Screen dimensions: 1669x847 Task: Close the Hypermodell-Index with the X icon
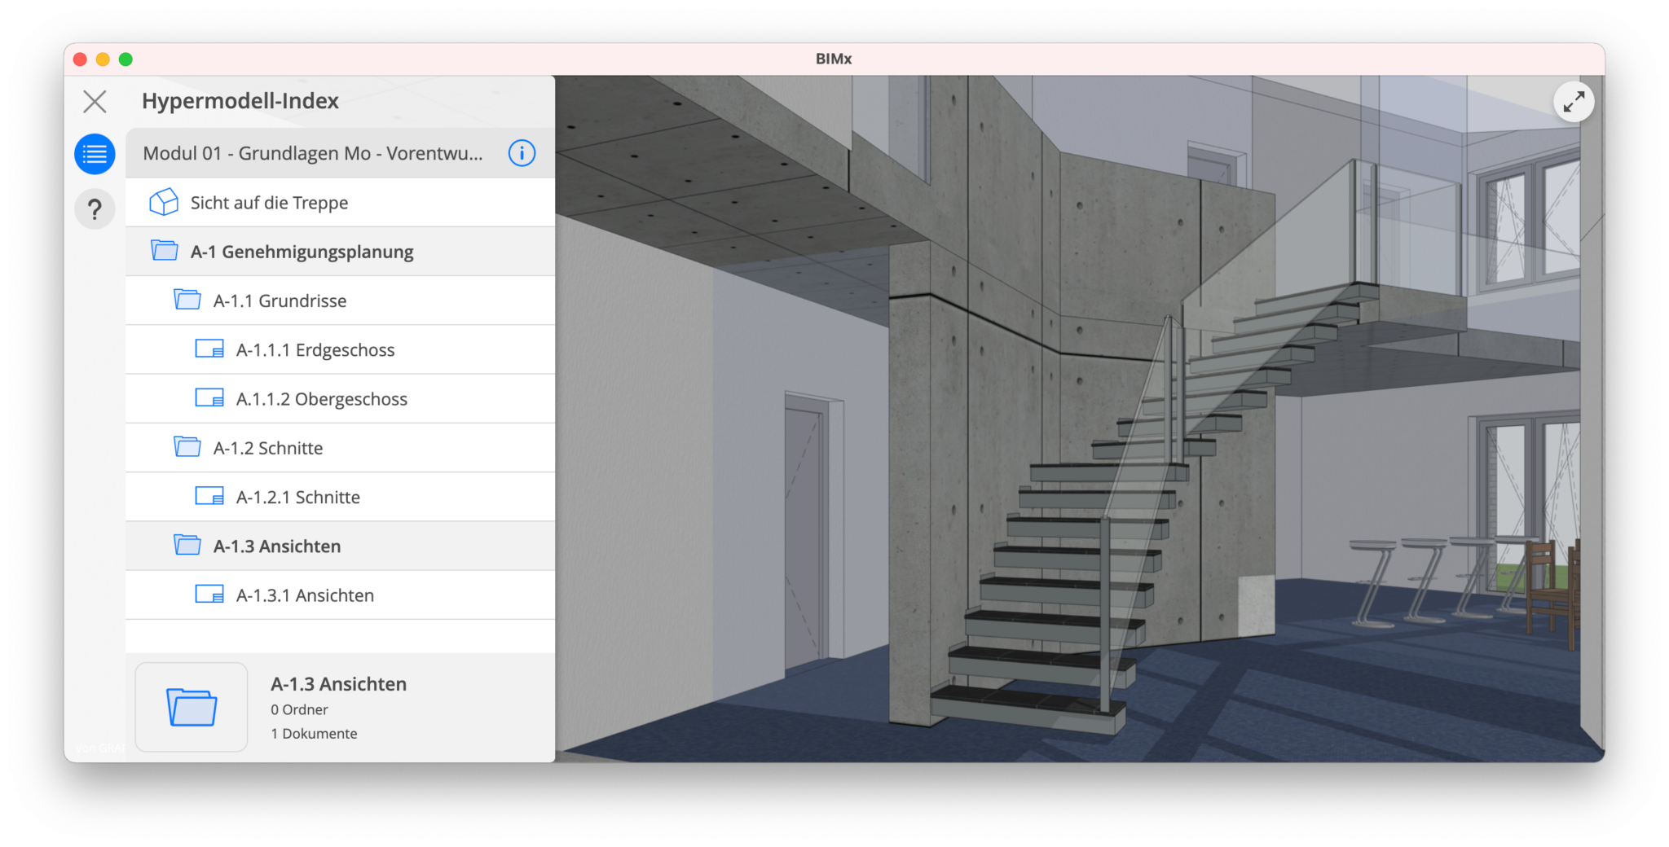[94, 101]
